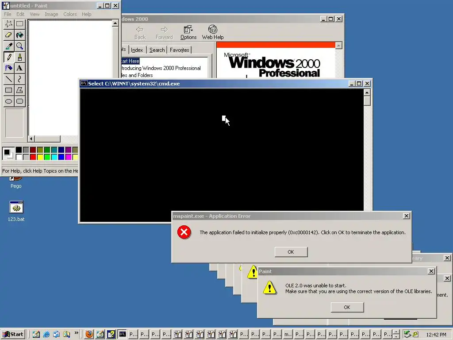Viewport: 453px width, 340px height.
Task: Pick the bright green color swatch
Action: (x=47, y=157)
